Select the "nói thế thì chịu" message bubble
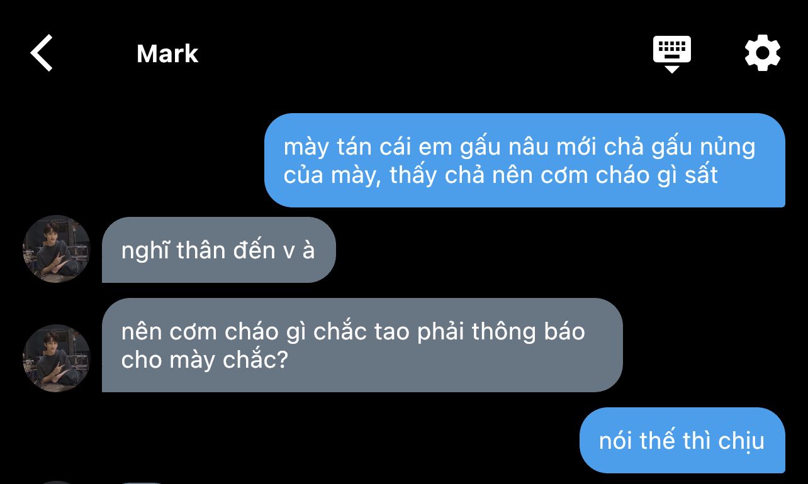This screenshot has width=808, height=484. pyautogui.click(x=682, y=440)
